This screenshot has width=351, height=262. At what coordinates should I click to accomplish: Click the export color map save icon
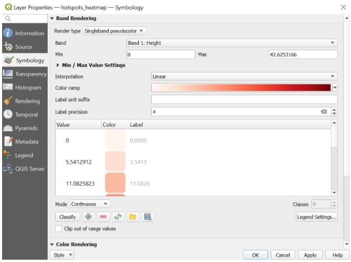coord(148,217)
